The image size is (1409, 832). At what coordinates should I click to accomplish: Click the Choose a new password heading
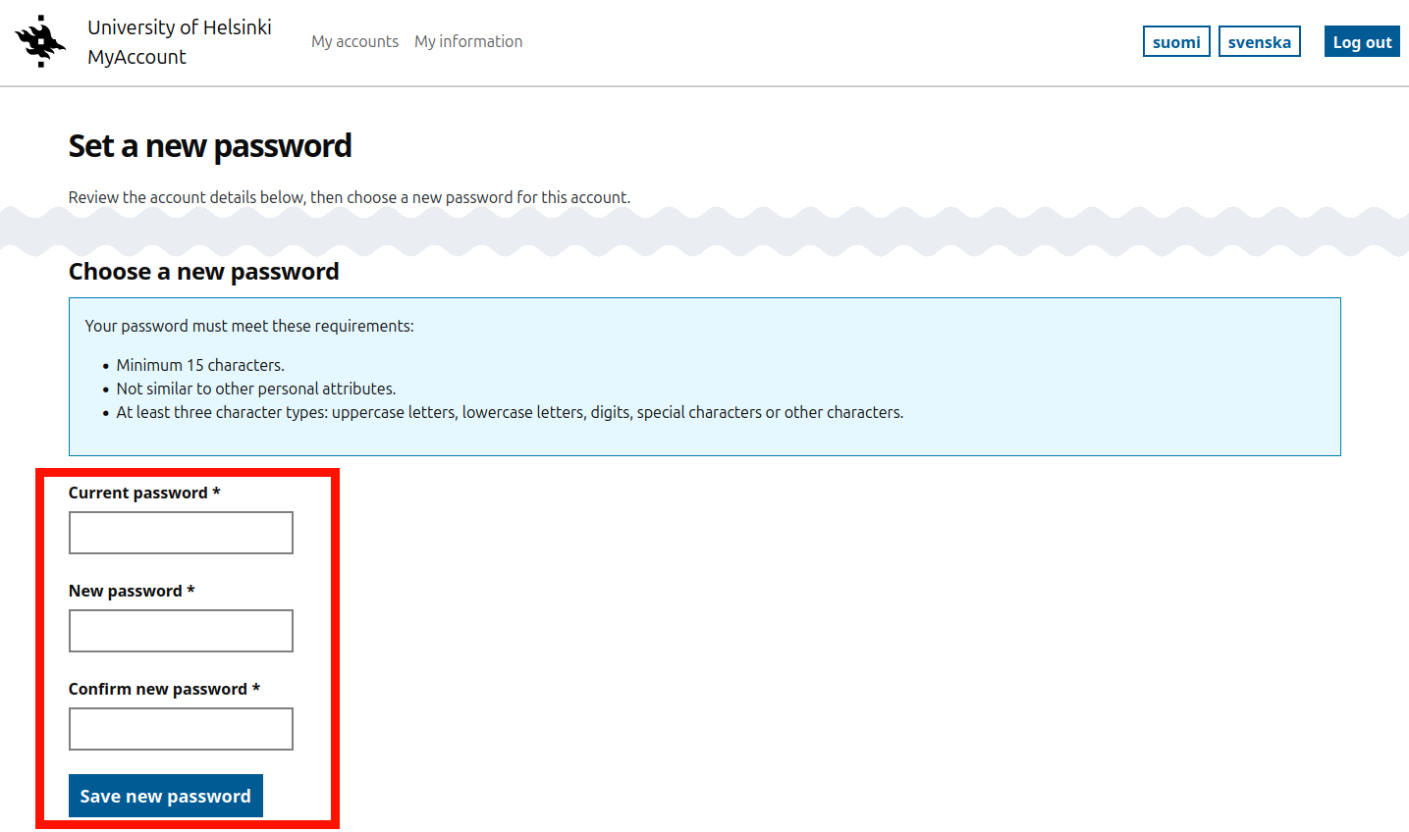203,272
